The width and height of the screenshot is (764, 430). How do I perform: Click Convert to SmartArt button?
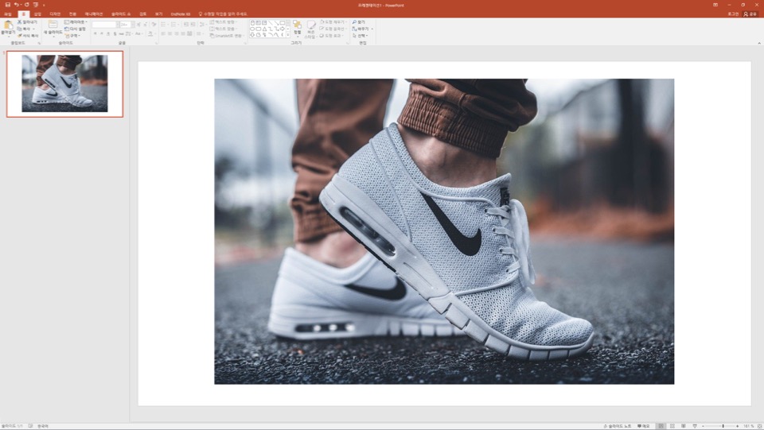click(x=226, y=36)
